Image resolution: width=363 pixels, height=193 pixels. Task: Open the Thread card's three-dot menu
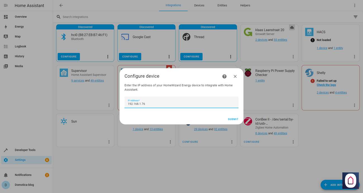coord(231,57)
